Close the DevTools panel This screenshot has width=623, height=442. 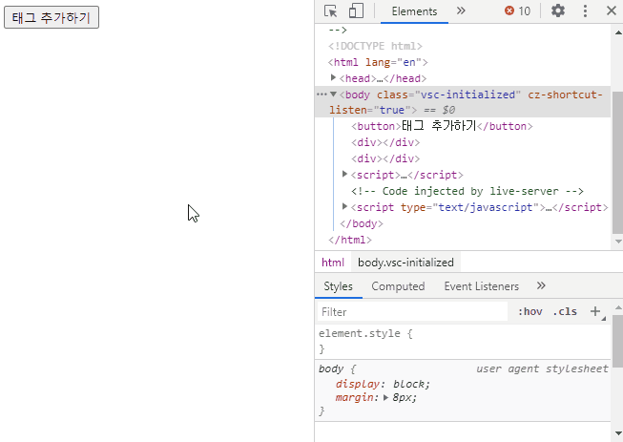tap(612, 11)
